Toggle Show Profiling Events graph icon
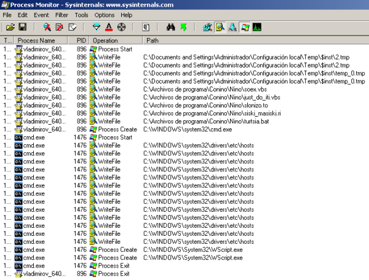The height and width of the screenshot is (280, 369). coord(257,27)
